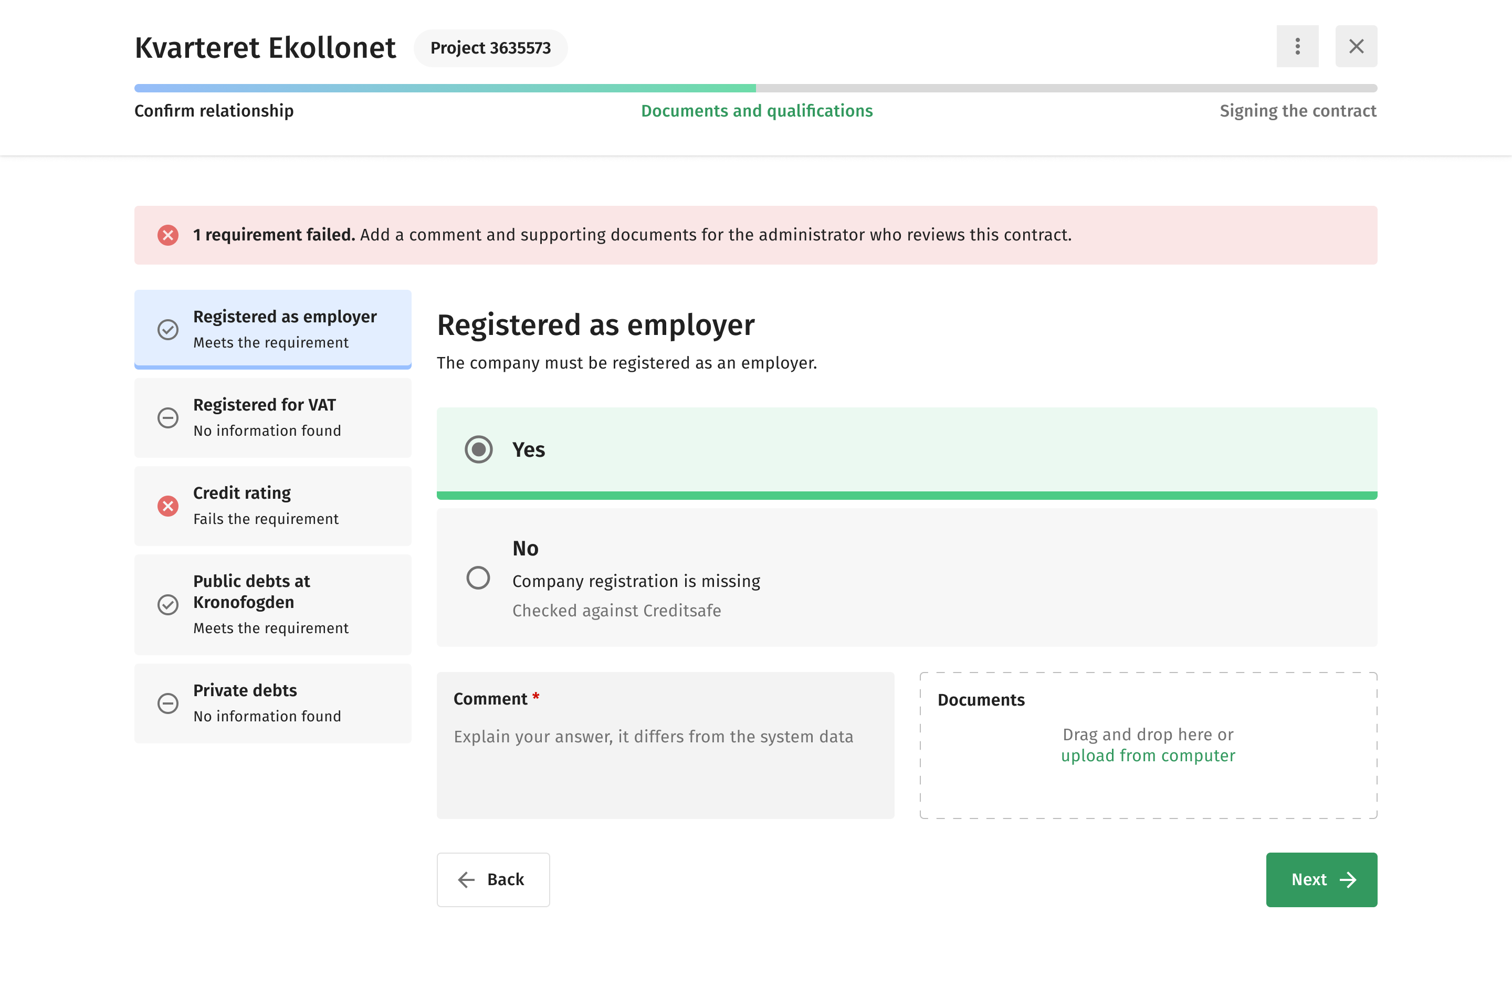Open the Registered as employer requirement

272,329
